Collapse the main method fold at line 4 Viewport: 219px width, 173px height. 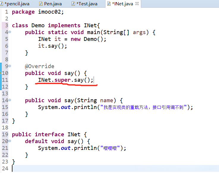click(10, 32)
